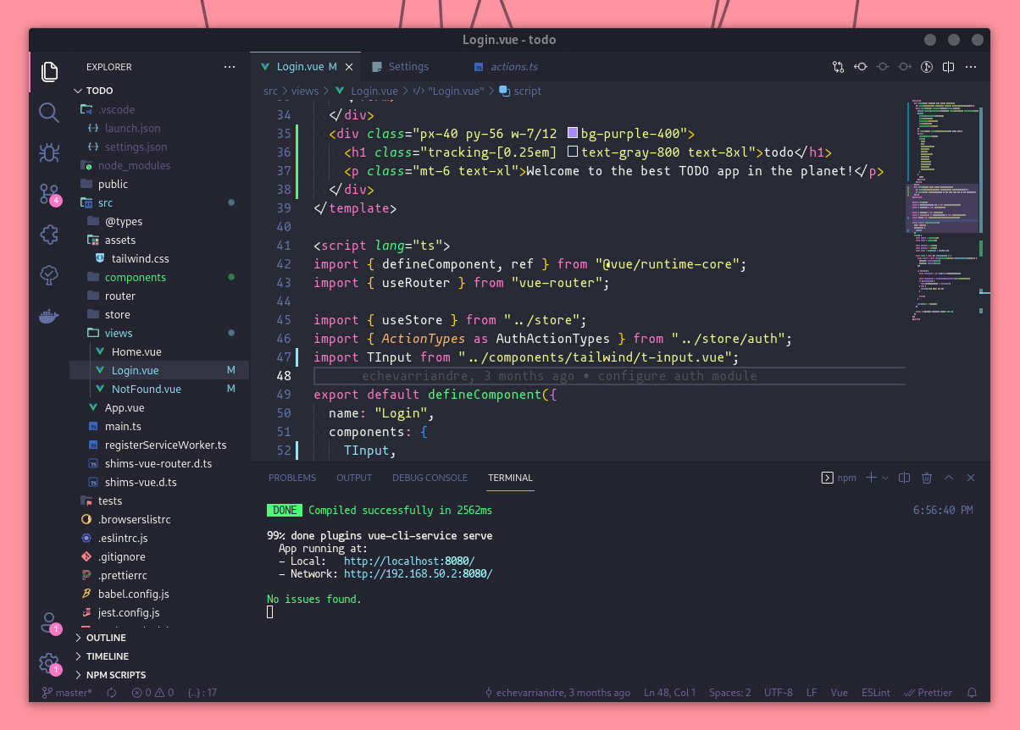Maximize the panel with up chevron
Viewport: 1020px width, 730px height.
949,478
